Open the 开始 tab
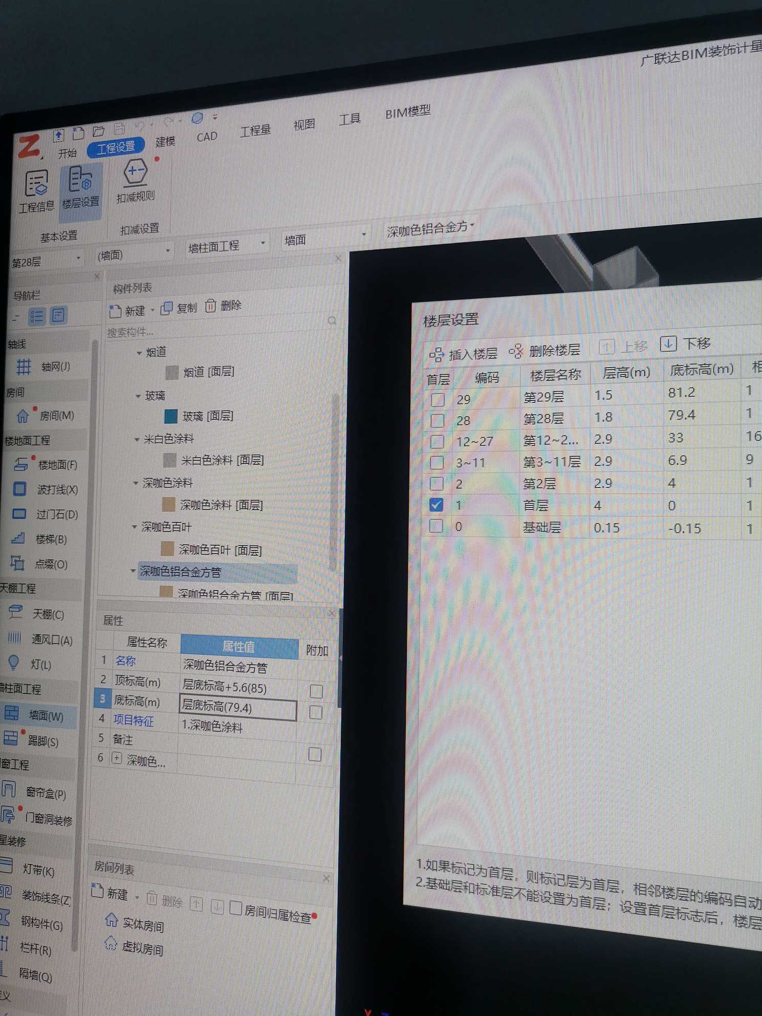This screenshot has height=1016, width=762. (67, 154)
